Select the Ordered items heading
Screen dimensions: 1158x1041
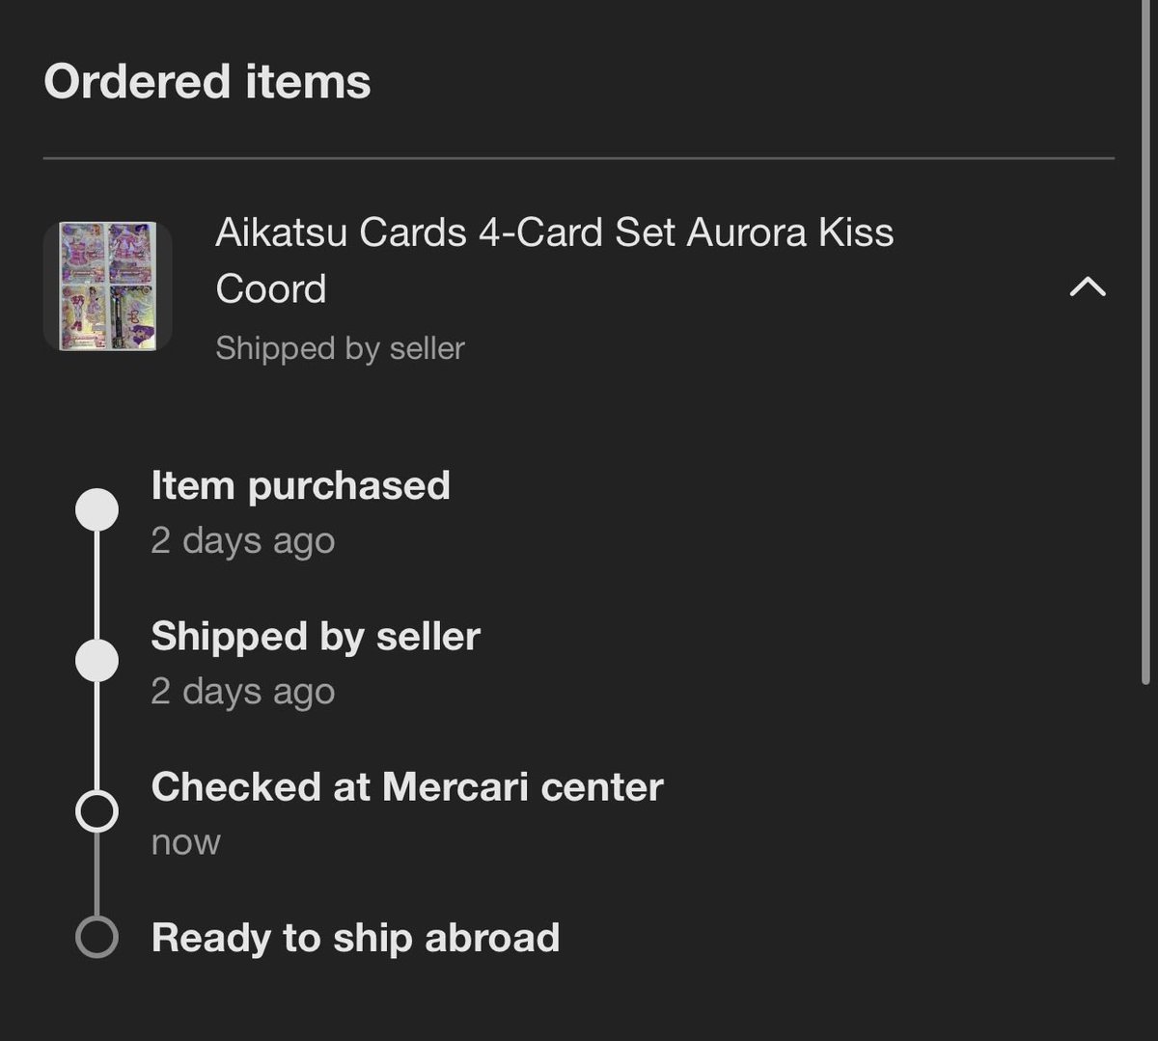[207, 81]
